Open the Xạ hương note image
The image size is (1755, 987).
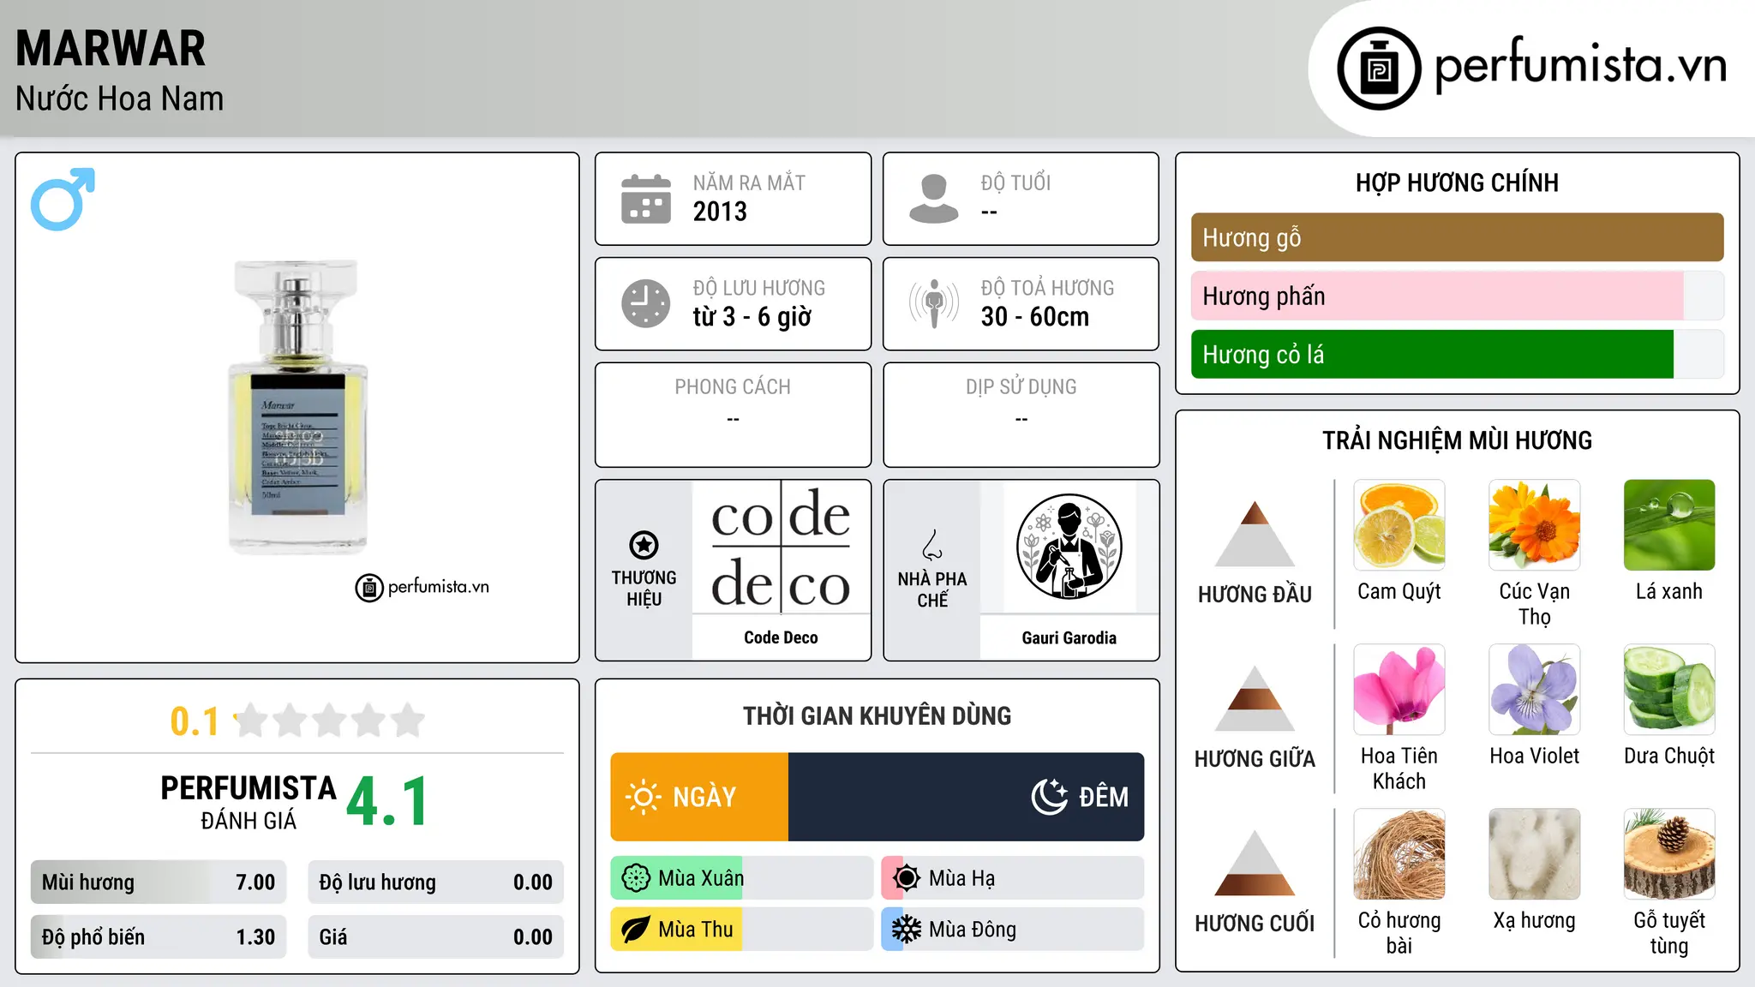pyautogui.click(x=1535, y=854)
